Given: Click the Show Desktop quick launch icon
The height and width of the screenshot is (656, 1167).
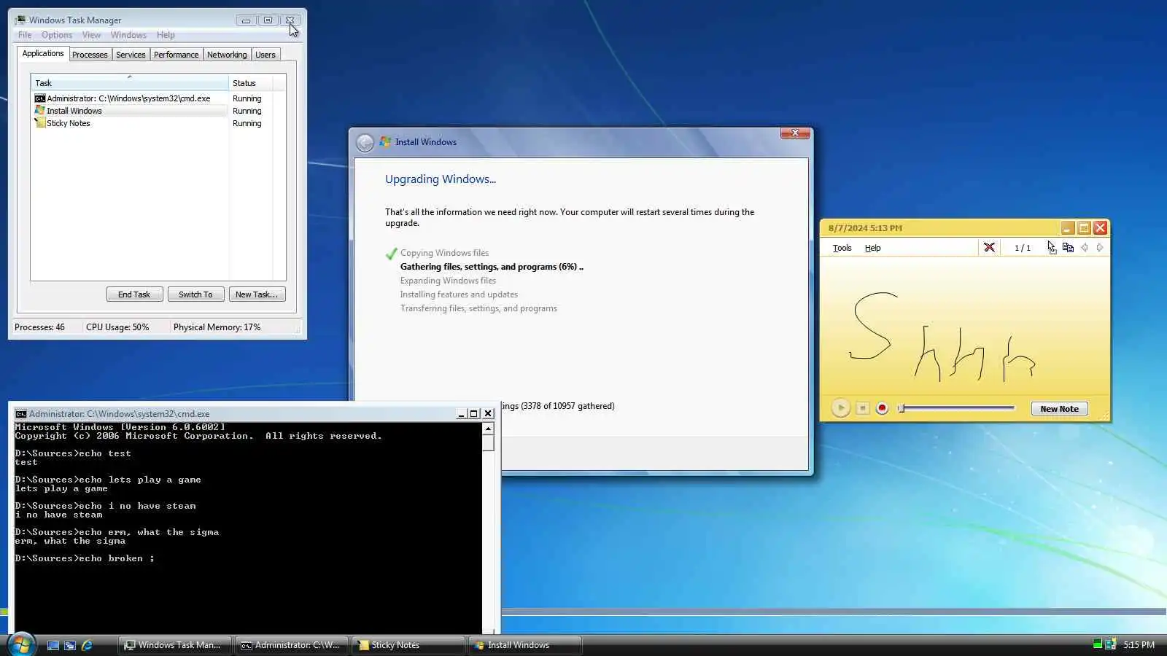Looking at the screenshot, I should (x=53, y=645).
